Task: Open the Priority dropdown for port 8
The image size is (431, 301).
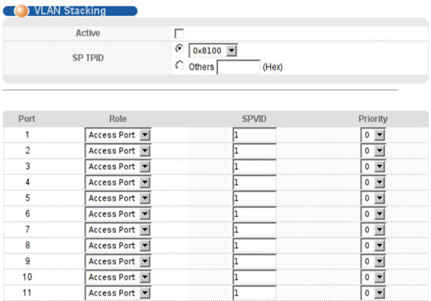Action: pyautogui.click(x=373, y=246)
